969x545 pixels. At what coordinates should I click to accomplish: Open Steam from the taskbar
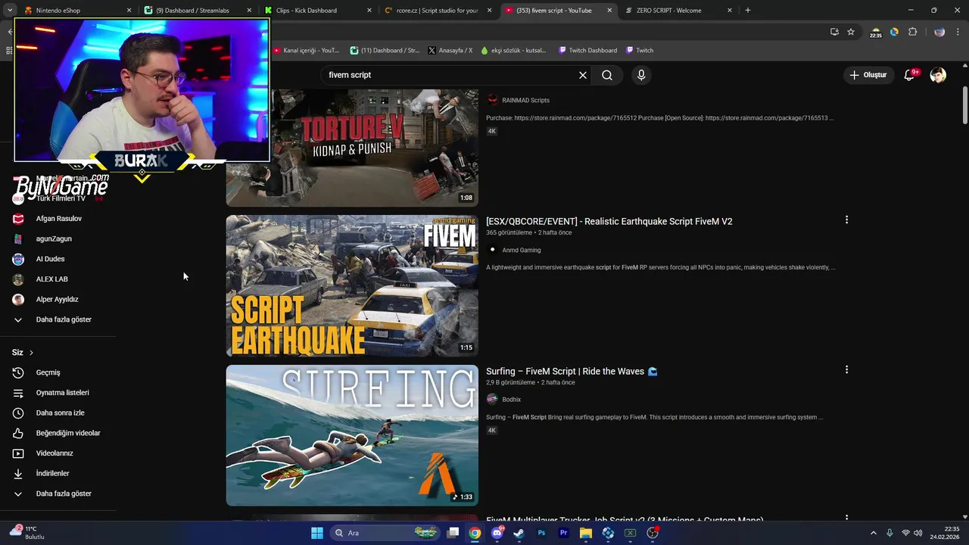[x=519, y=533]
